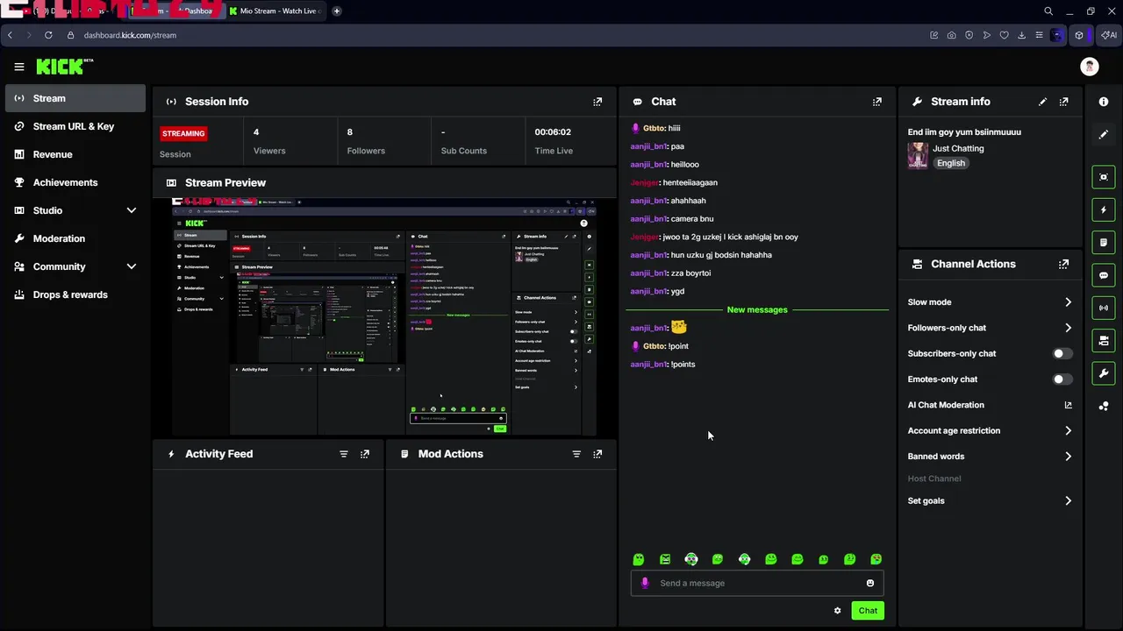
Task: Open the browser search icon at top right
Action: 1048,11
